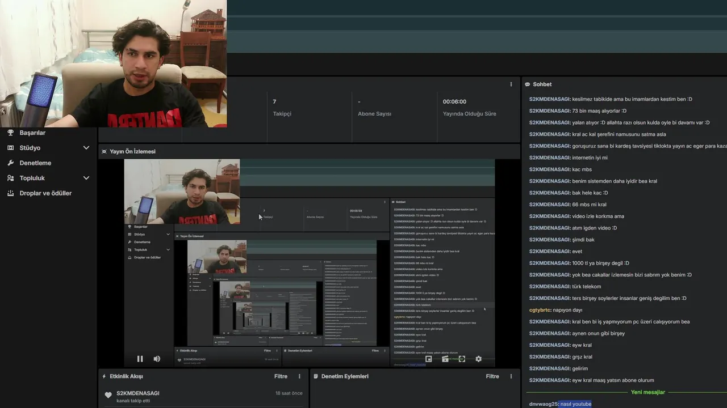The height and width of the screenshot is (408, 727).
Task: Click Filtre in the Etkinlik Akışı panel
Action: click(x=281, y=376)
